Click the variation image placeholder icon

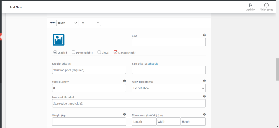58,40
